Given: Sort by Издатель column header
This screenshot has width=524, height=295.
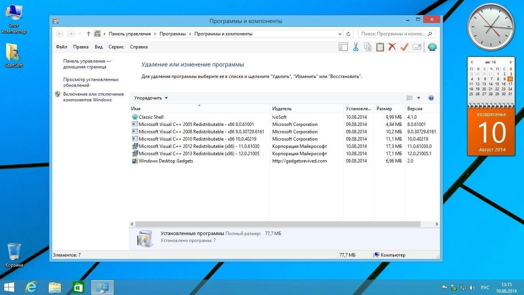Looking at the screenshot, I should (x=307, y=109).
